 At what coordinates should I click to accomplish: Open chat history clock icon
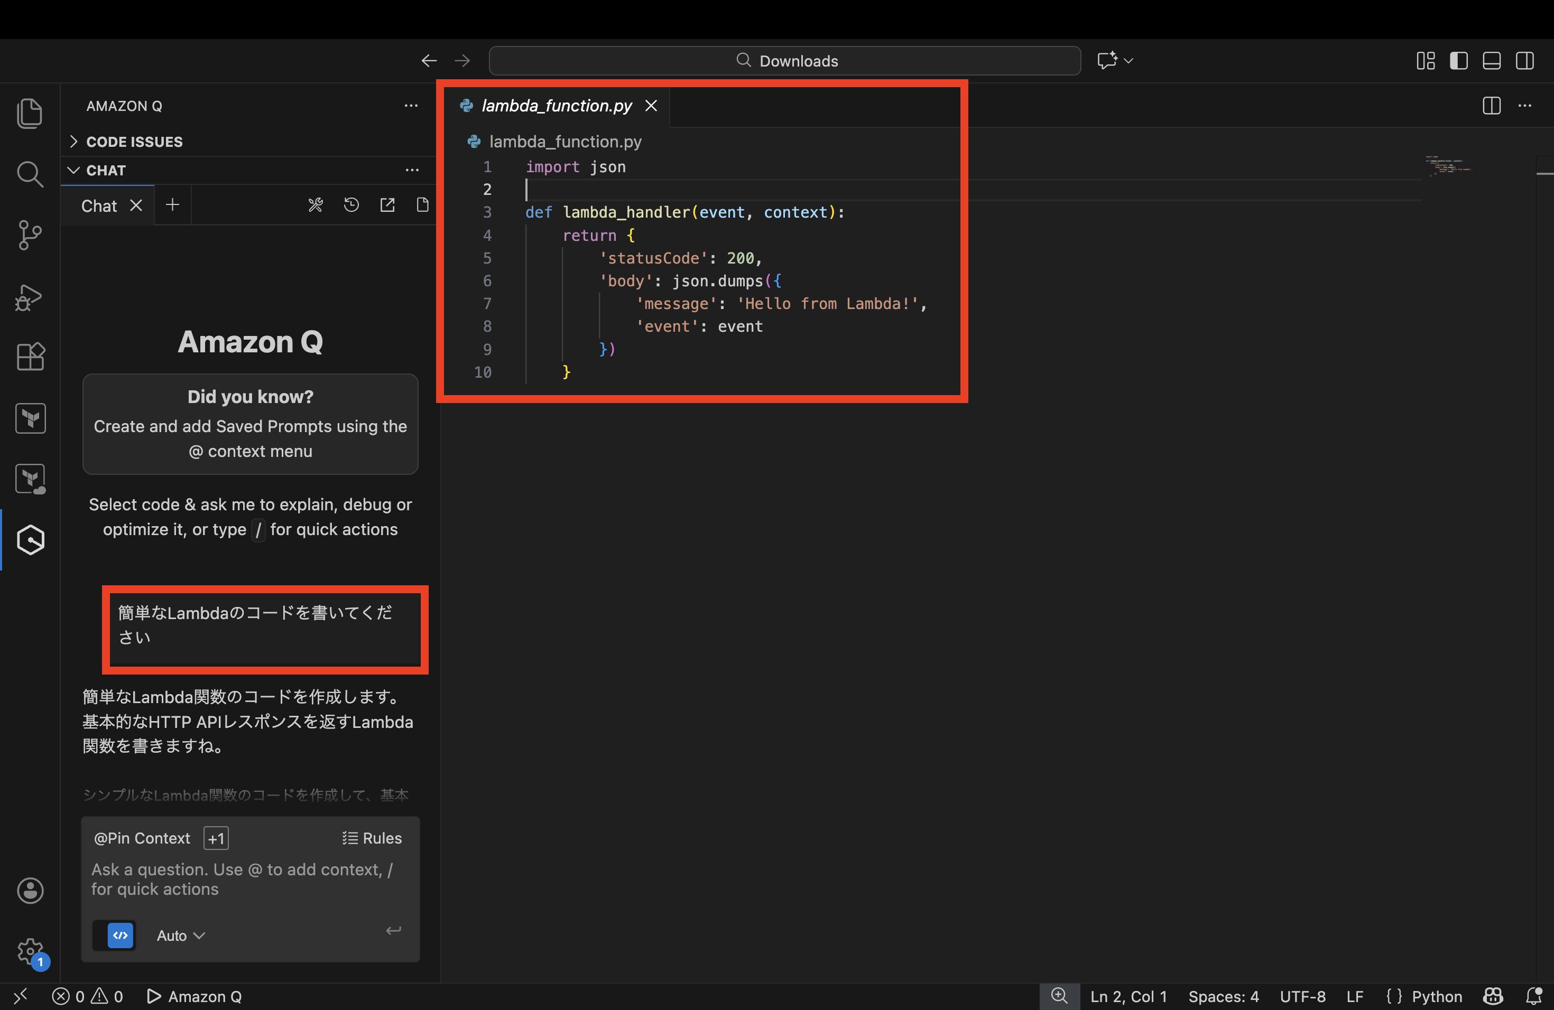tap(351, 205)
